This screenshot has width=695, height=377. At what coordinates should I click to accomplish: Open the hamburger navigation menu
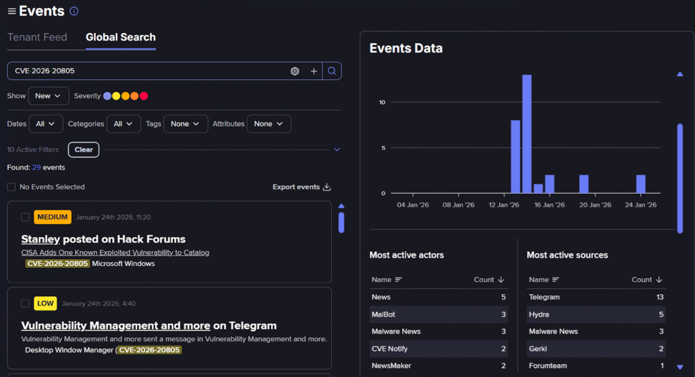(x=11, y=11)
